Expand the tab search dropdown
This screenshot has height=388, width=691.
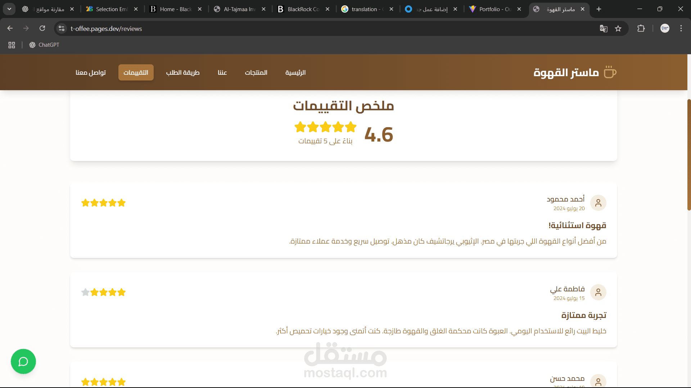[x=9, y=9]
